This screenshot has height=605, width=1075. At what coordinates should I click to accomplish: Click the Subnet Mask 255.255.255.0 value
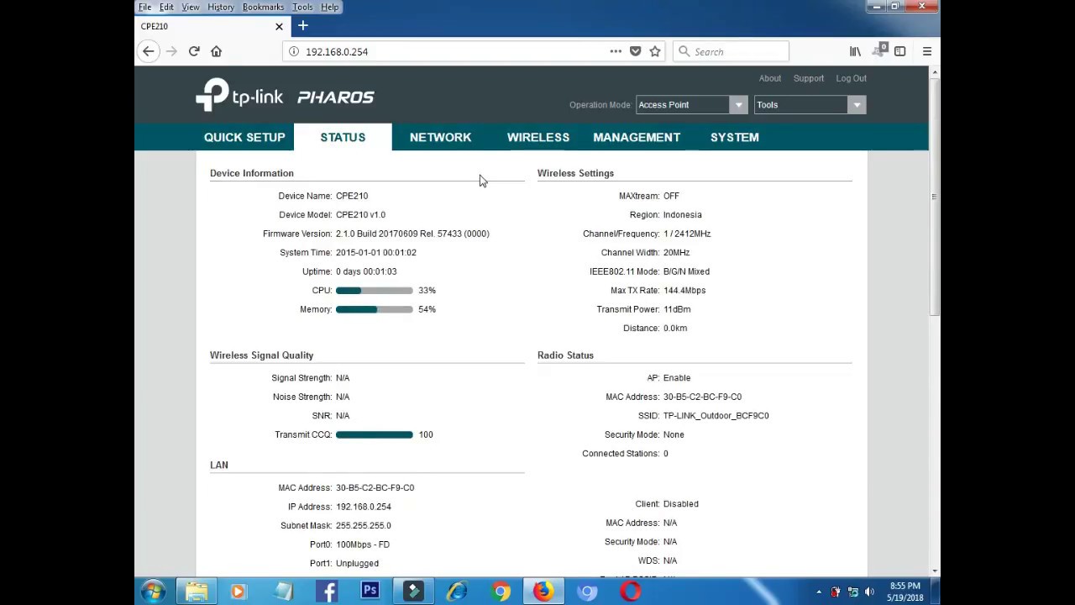point(364,526)
